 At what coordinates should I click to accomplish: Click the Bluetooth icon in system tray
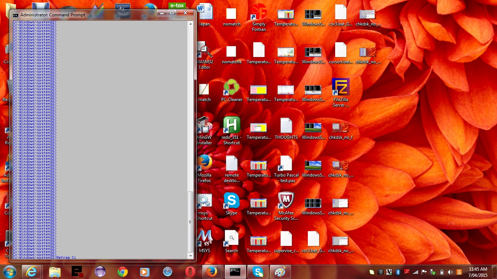398,272
